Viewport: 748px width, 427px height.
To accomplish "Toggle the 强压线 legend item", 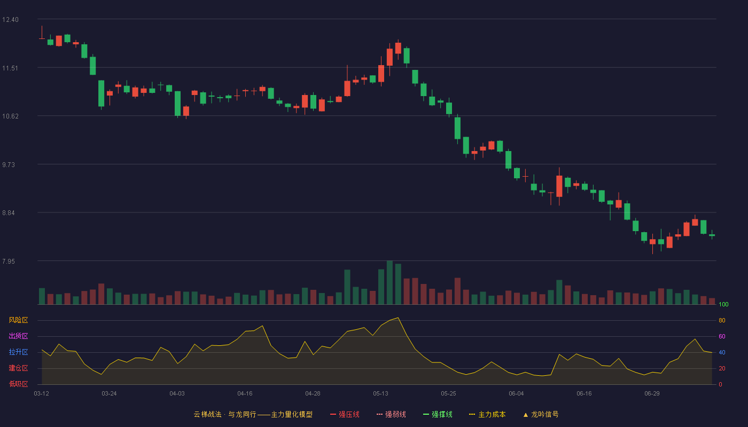I will tap(345, 414).
